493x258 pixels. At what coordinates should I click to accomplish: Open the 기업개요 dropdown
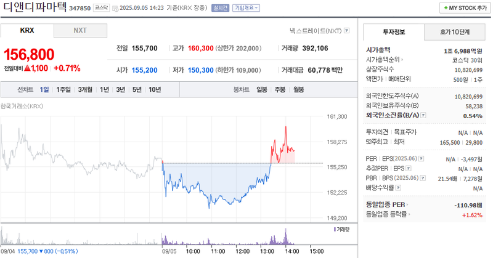pos(246,8)
